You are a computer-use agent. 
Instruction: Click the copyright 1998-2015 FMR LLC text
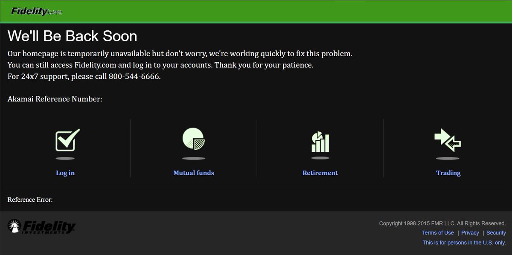(x=442, y=223)
